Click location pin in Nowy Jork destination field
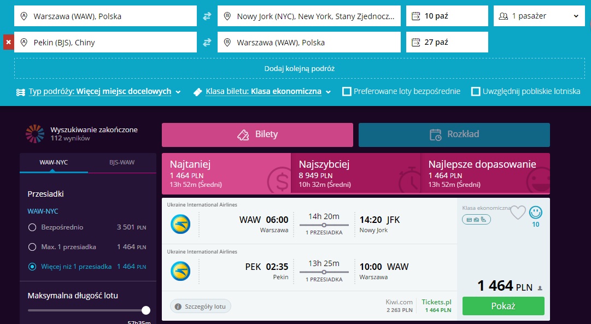The width and height of the screenshot is (591, 324). (x=227, y=16)
